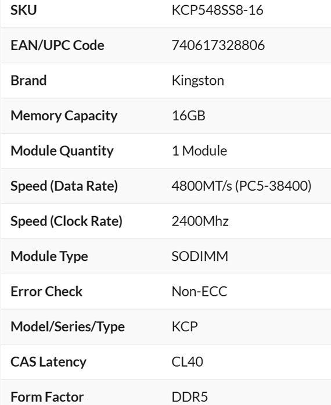
Task: Click the DDR5 form factor value
Action: pos(189,397)
